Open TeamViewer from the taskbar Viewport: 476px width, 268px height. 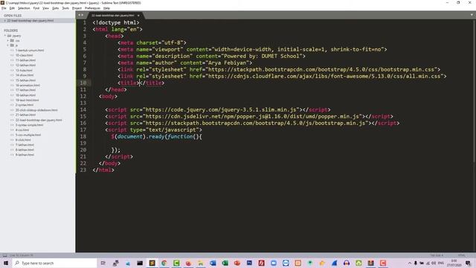pos(286,263)
